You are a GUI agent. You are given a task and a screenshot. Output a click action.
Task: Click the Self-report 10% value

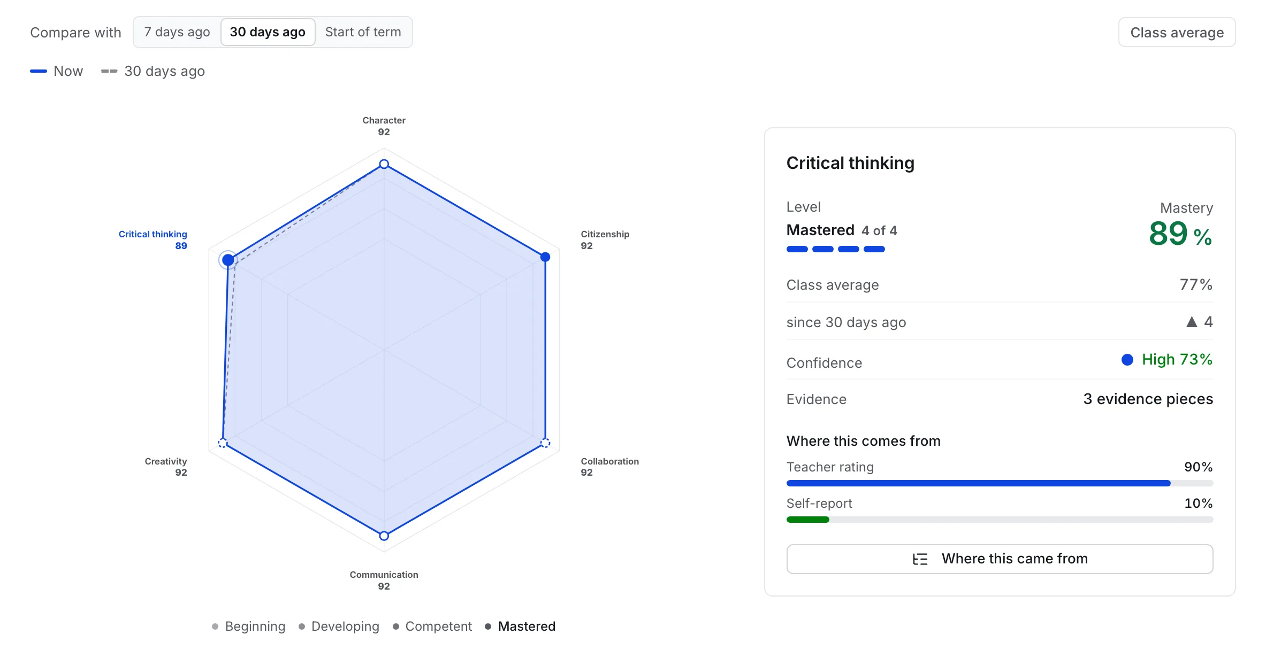click(x=1199, y=504)
